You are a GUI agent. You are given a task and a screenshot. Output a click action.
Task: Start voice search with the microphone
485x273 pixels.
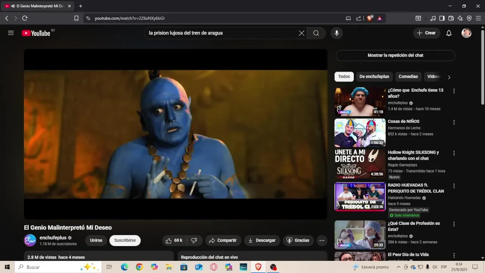[336, 33]
